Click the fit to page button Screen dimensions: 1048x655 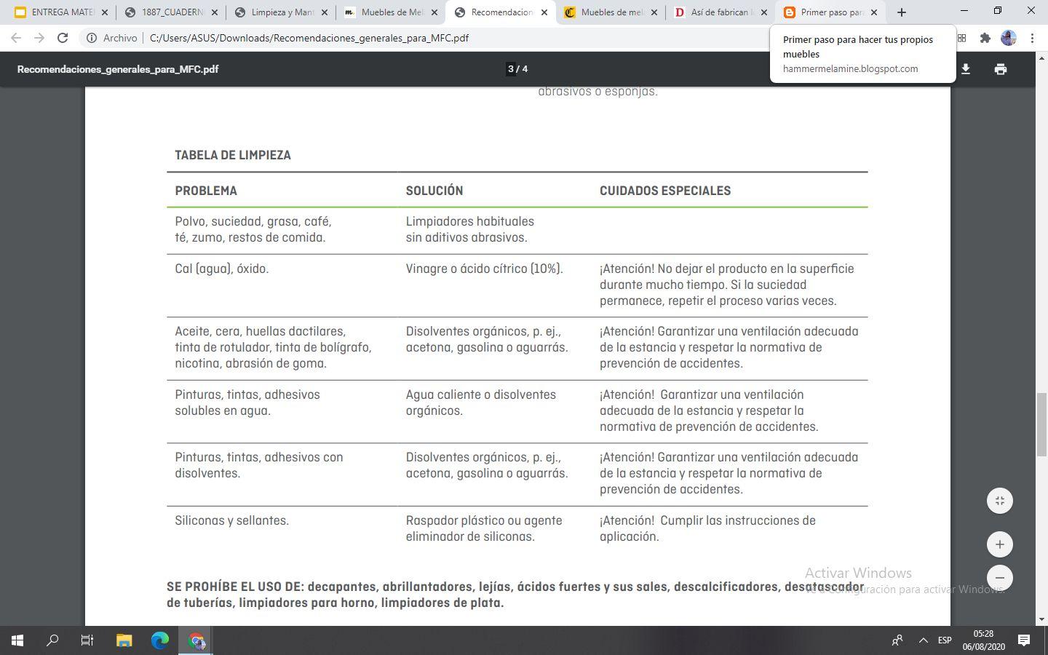click(1000, 501)
